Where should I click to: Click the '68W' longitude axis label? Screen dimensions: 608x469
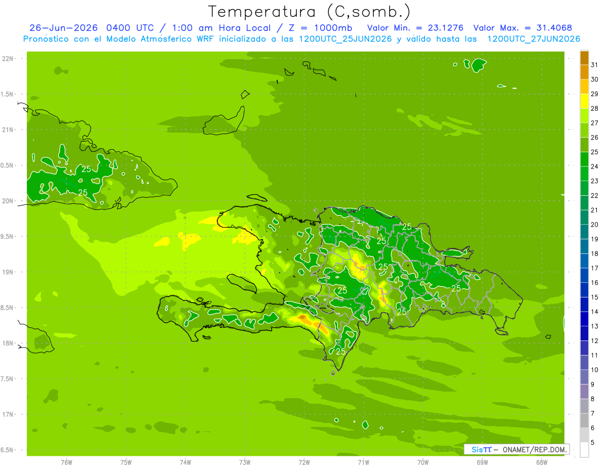pos(542,462)
